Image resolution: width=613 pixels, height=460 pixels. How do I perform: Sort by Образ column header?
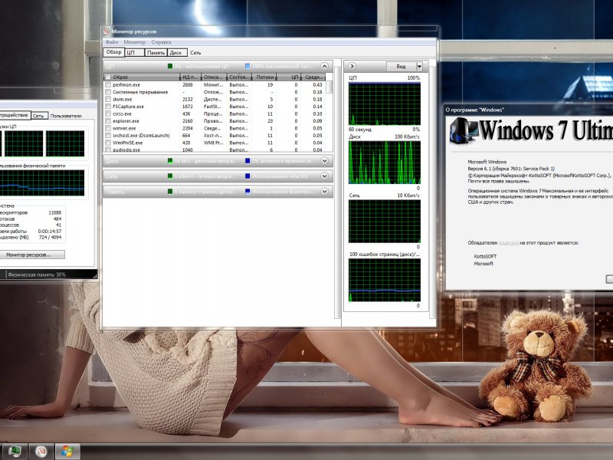pyautogui.click(x=142, y=77)
